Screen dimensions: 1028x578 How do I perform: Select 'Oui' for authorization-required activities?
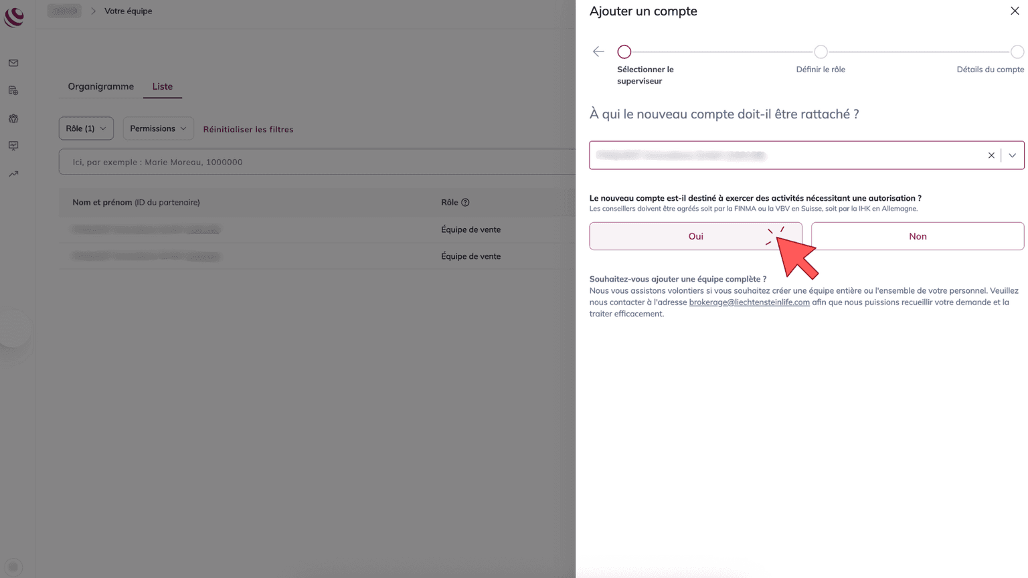click(695, 236)
